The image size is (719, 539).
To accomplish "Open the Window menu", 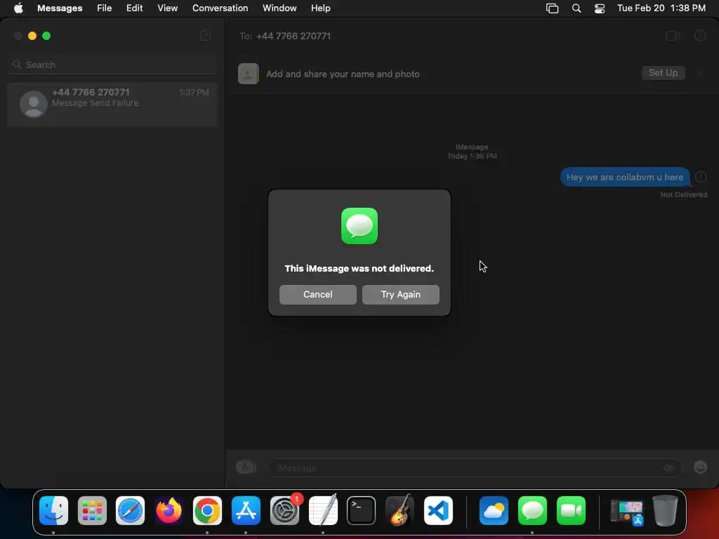I will tap(279, 8).
